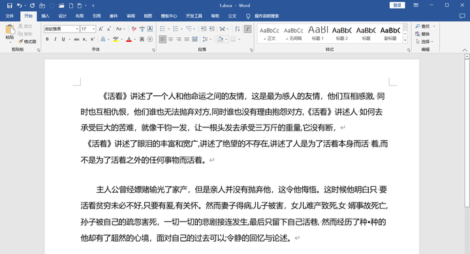Open the font name dropdown
Image resolution: width=470 pixels, height=254 pixels.
(77, 29)
